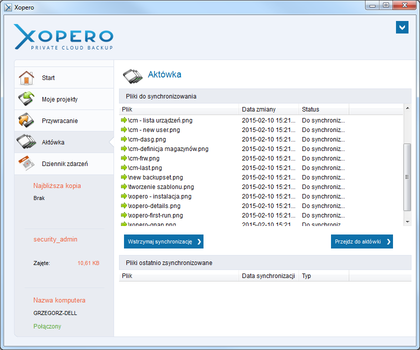
Task: Select file name \new backupset.png
Action: pos(155,177)
